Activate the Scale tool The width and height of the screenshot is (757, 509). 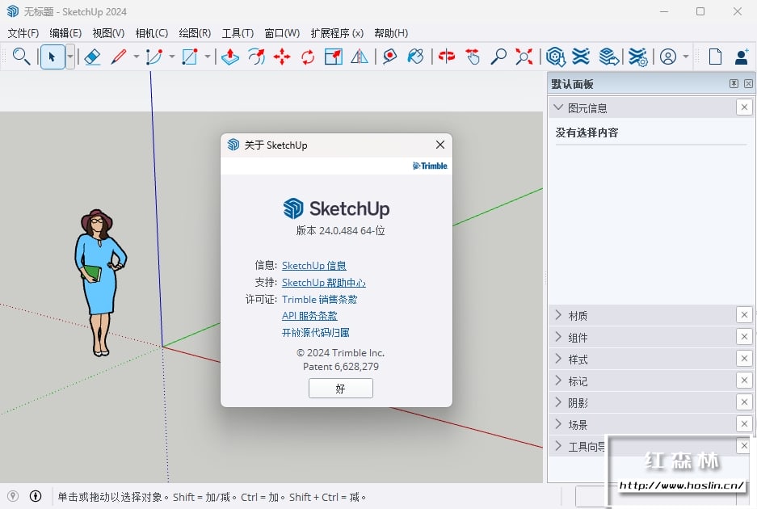(334, 57)
